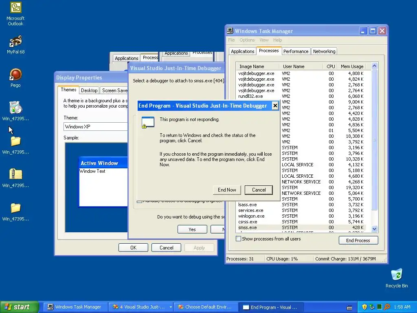Sort processes by Image Name column
The width and height of the screenshot is (417, 313).
click(257, 66)
